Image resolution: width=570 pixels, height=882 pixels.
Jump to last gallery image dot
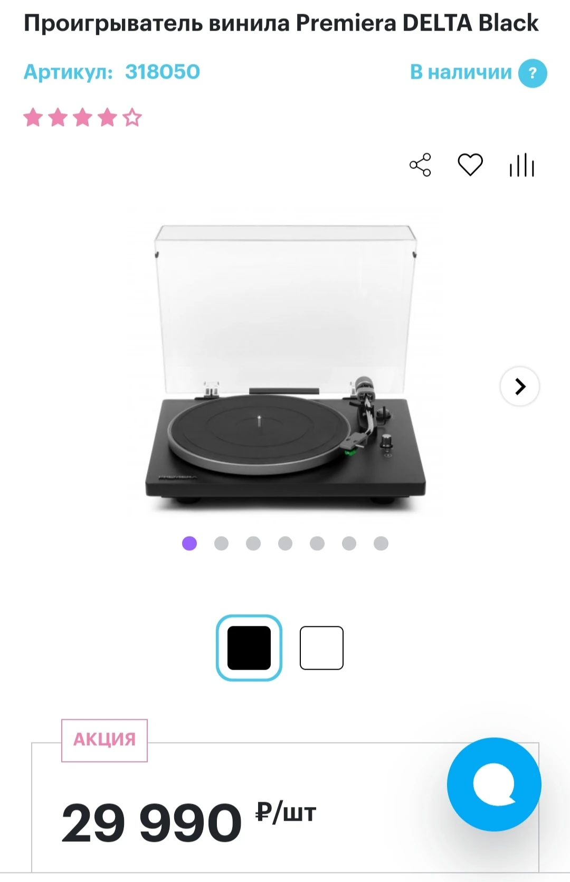381,543
